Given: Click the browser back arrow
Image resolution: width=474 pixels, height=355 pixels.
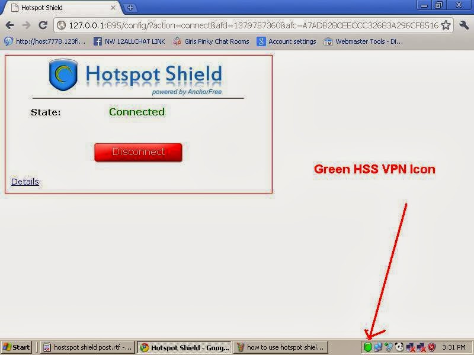Looking at the screenshot, I should click(x=9, y=25).
